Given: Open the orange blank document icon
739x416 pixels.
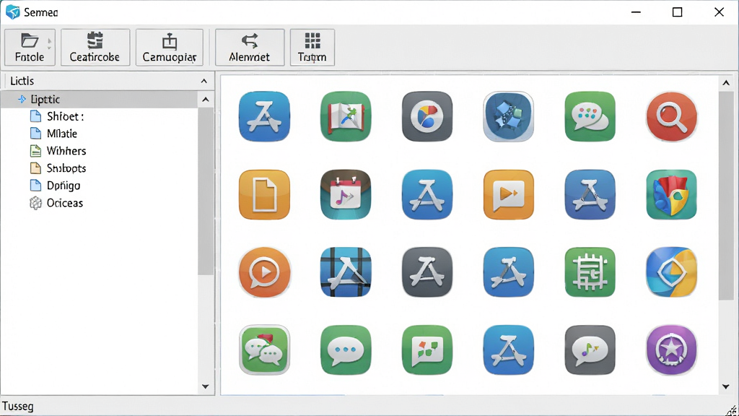Looking at the screenshot, I should 264,194.
